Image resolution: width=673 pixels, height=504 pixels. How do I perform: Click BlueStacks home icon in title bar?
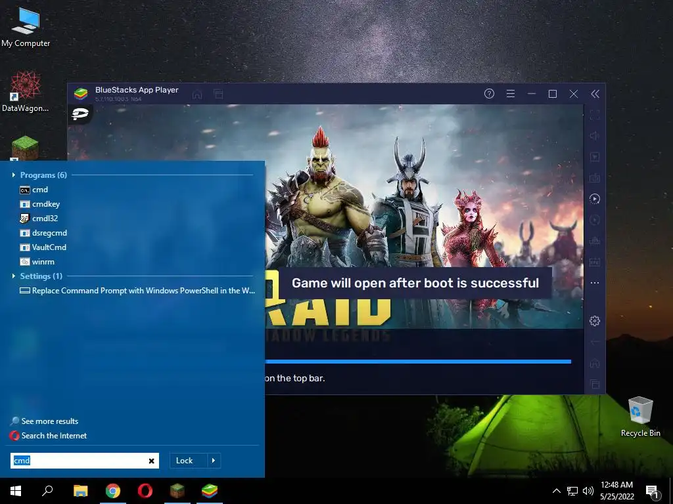(197, 94)
